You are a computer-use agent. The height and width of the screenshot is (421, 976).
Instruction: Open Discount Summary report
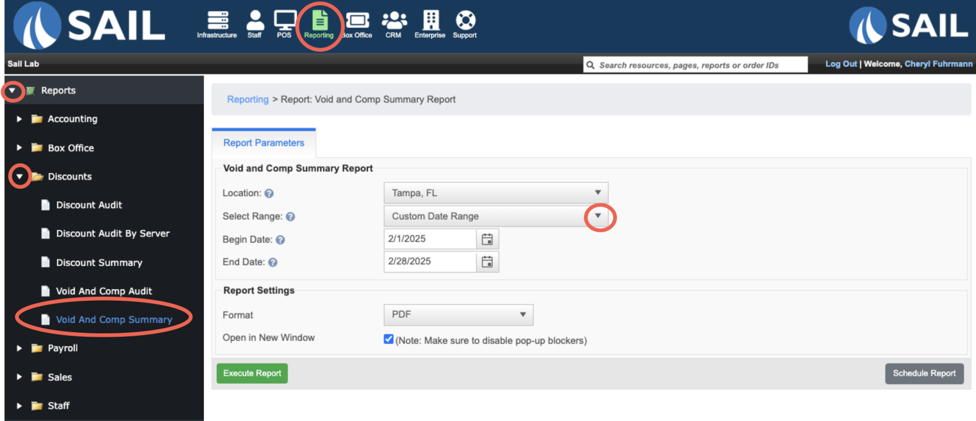pos(99,262)
